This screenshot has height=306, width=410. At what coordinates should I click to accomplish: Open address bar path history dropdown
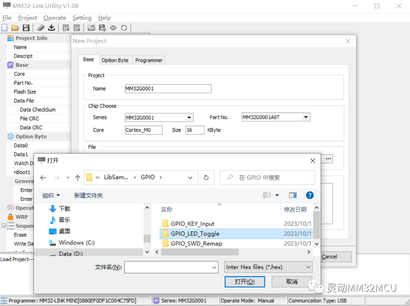(190, 178)
